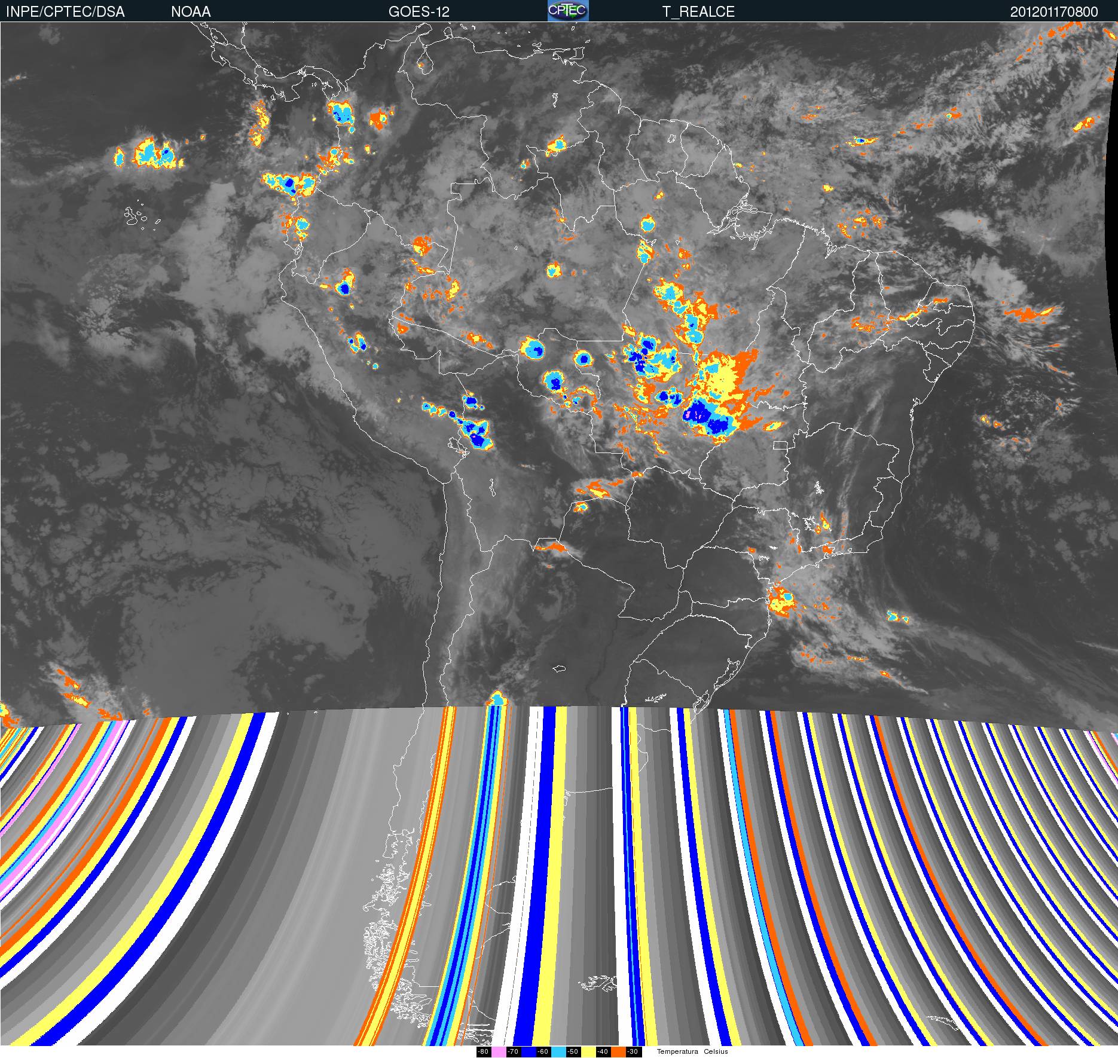Click the -40 legend value
This screenshot has height=1058, width=1118.
click(x=603, y=1051)
